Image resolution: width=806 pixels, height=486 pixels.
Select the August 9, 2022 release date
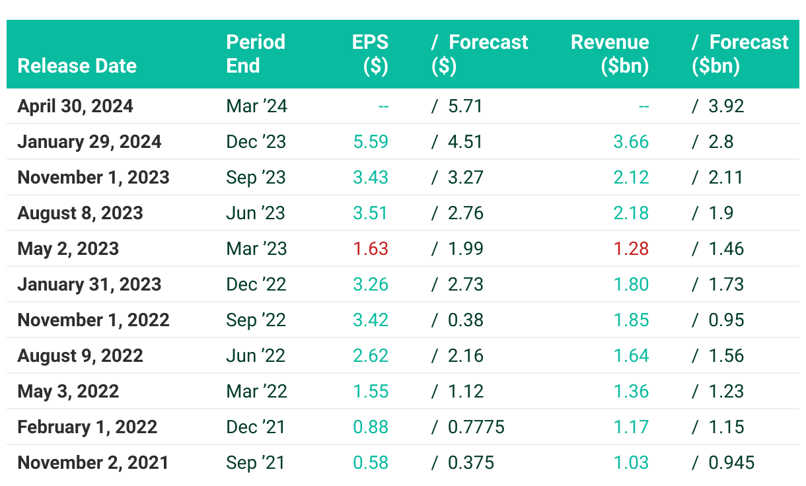[x=80, y=356]
